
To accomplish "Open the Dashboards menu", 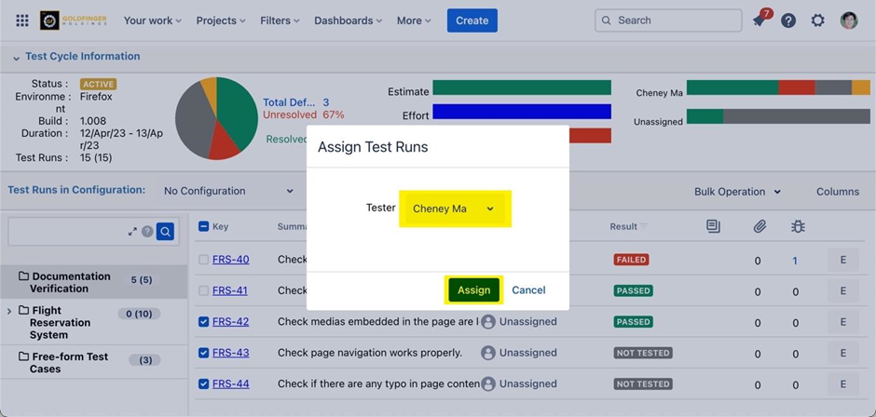I will click(349, 20).
